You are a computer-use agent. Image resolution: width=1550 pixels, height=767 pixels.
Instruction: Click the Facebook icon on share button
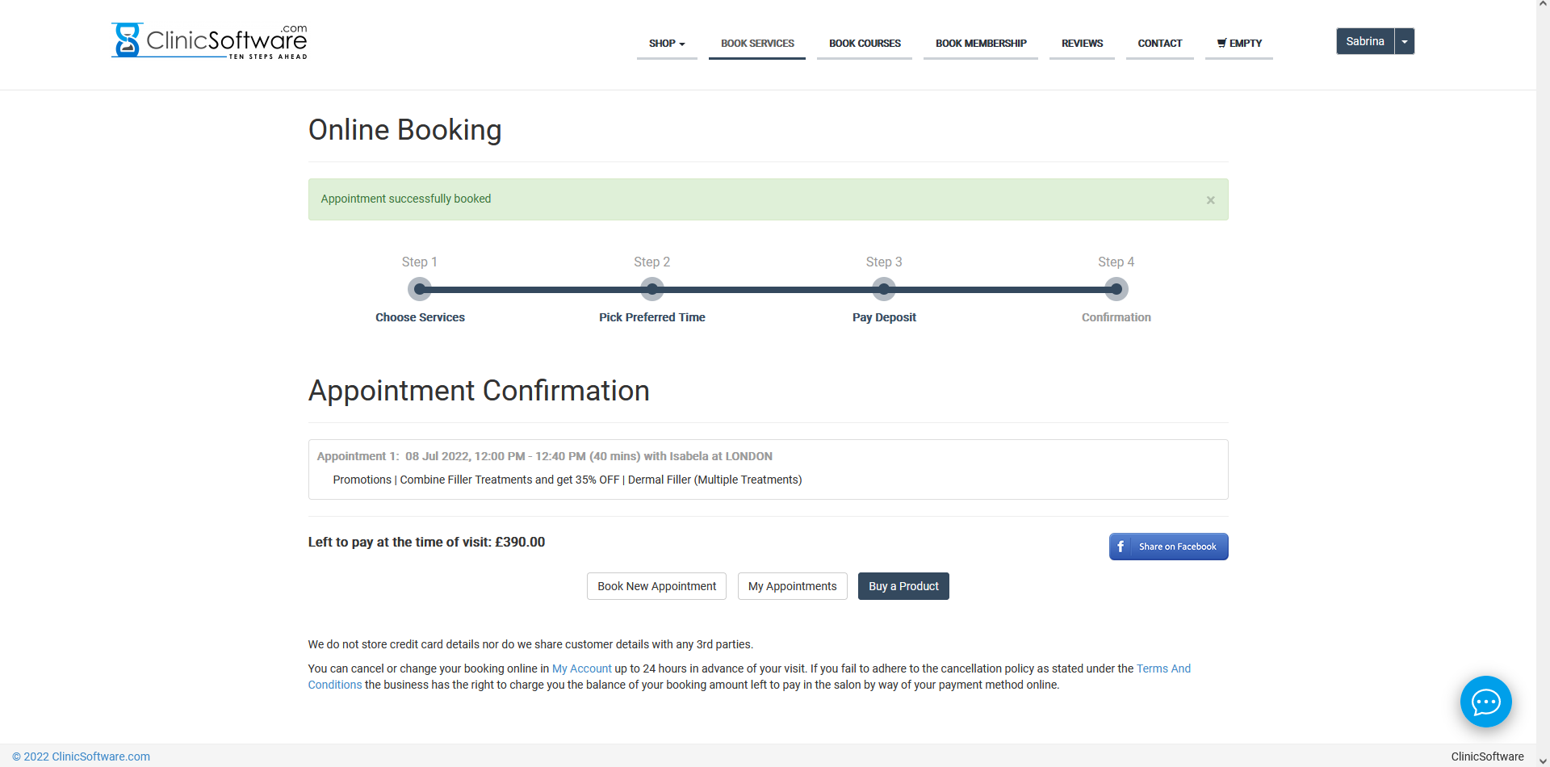pos(1121,547)
